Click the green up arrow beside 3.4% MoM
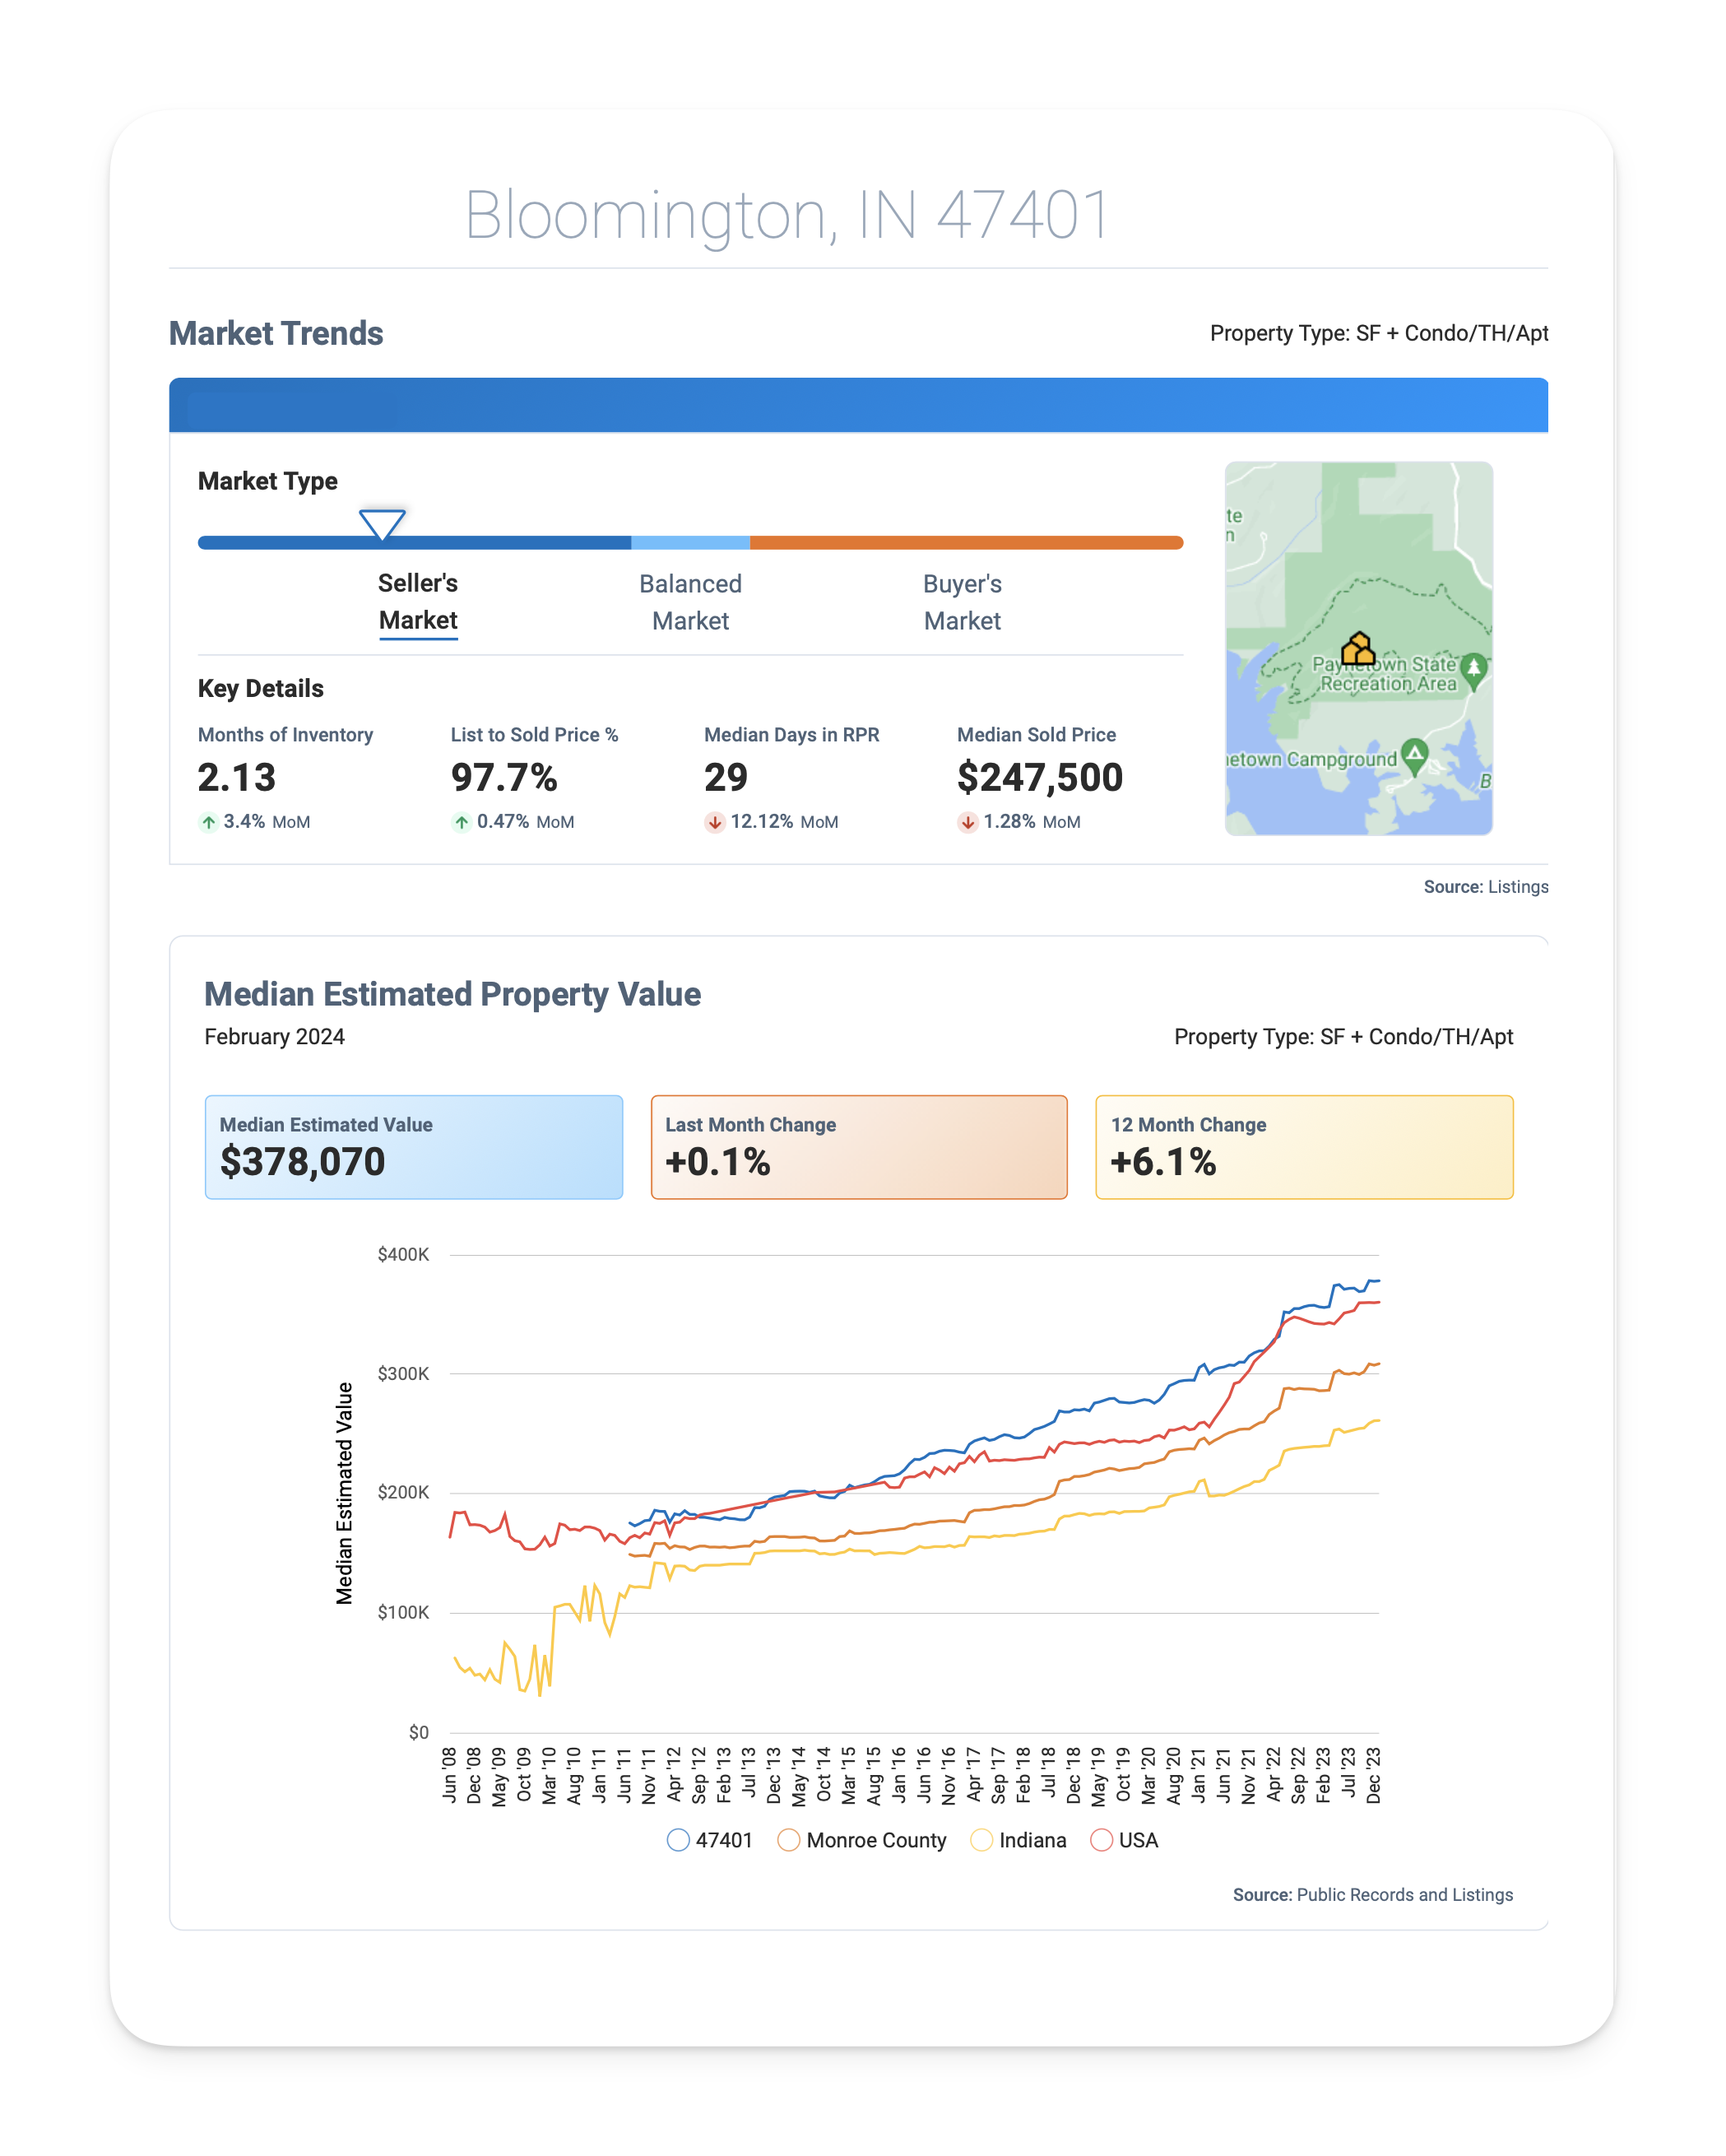Image resolution: width=1726 pixels, height=2156 pixels. point(208,822)
